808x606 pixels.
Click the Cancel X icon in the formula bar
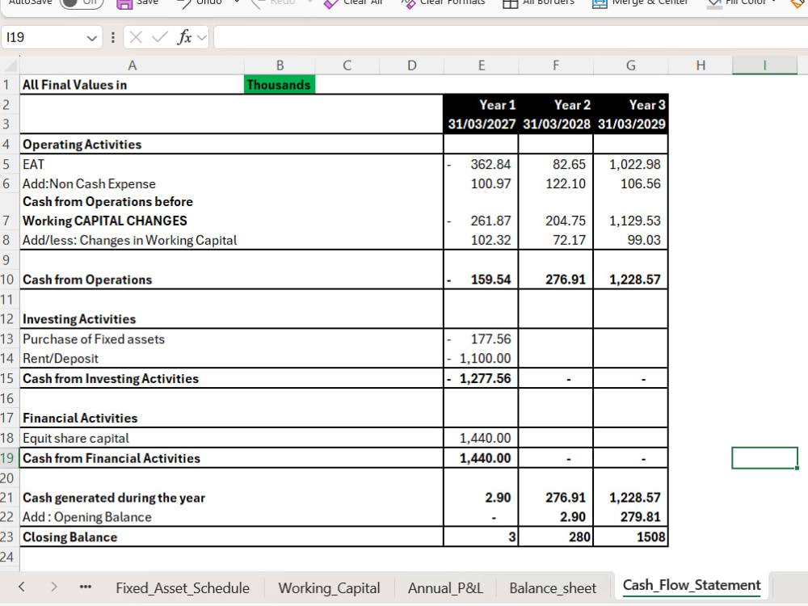pos(136,37)
